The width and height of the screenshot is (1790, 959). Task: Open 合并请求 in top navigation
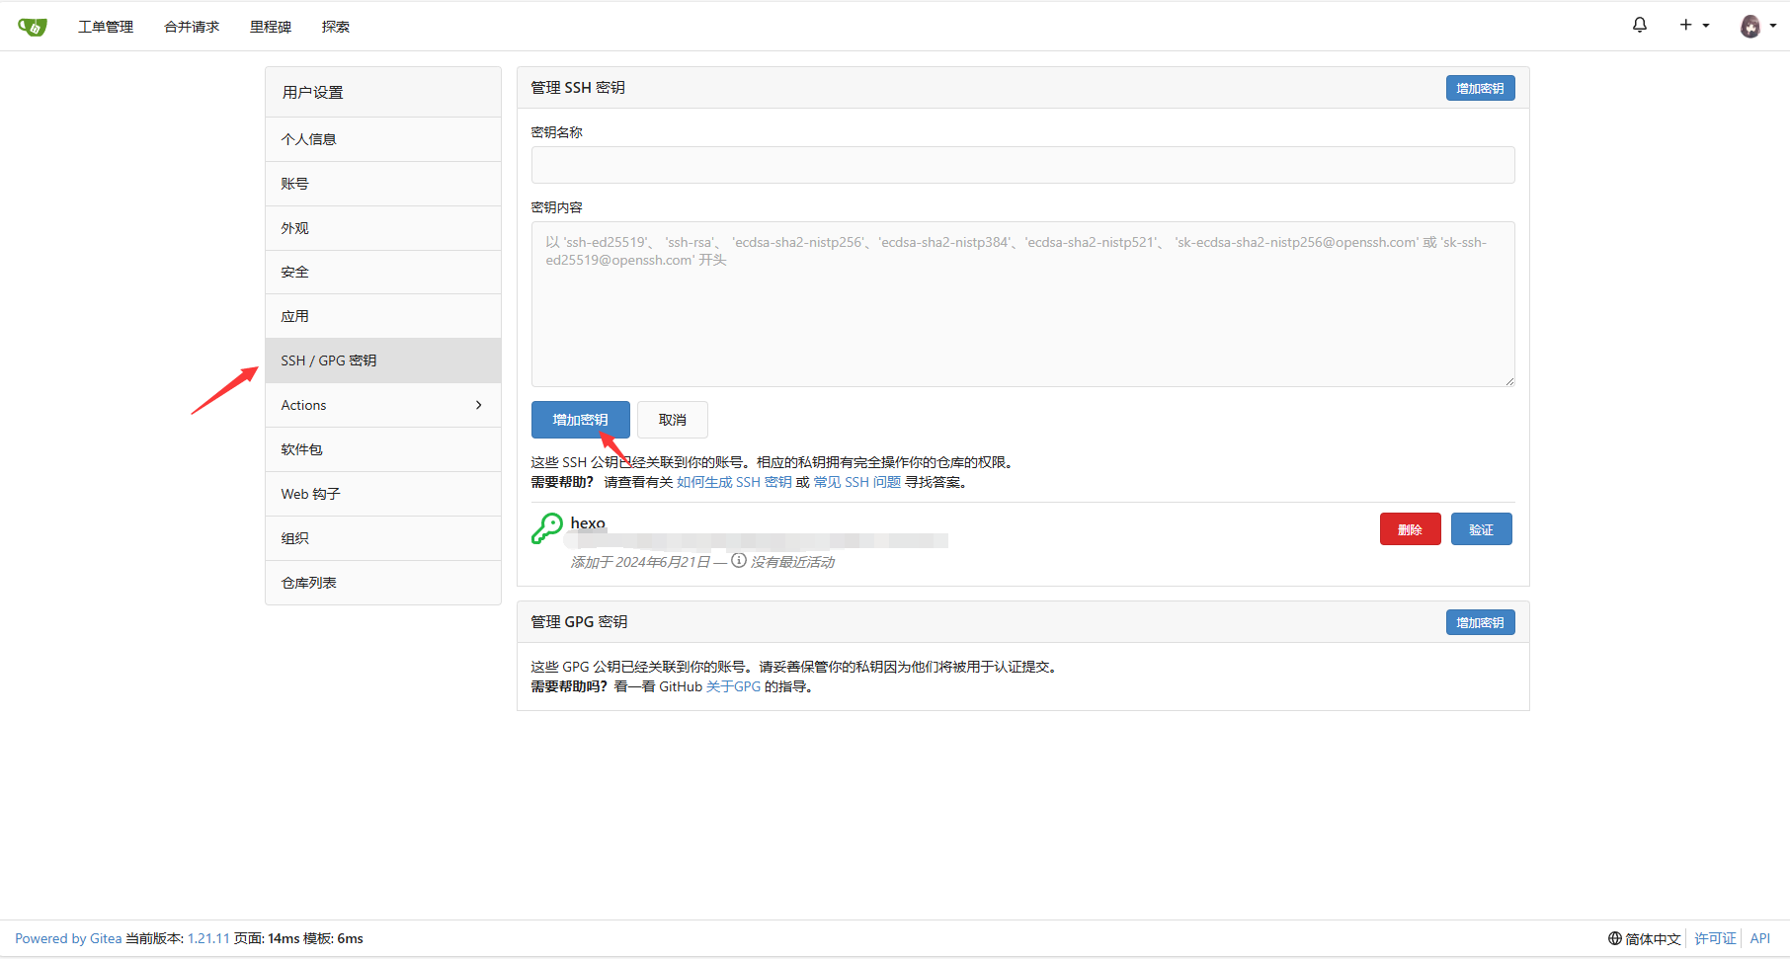point(192,27)
